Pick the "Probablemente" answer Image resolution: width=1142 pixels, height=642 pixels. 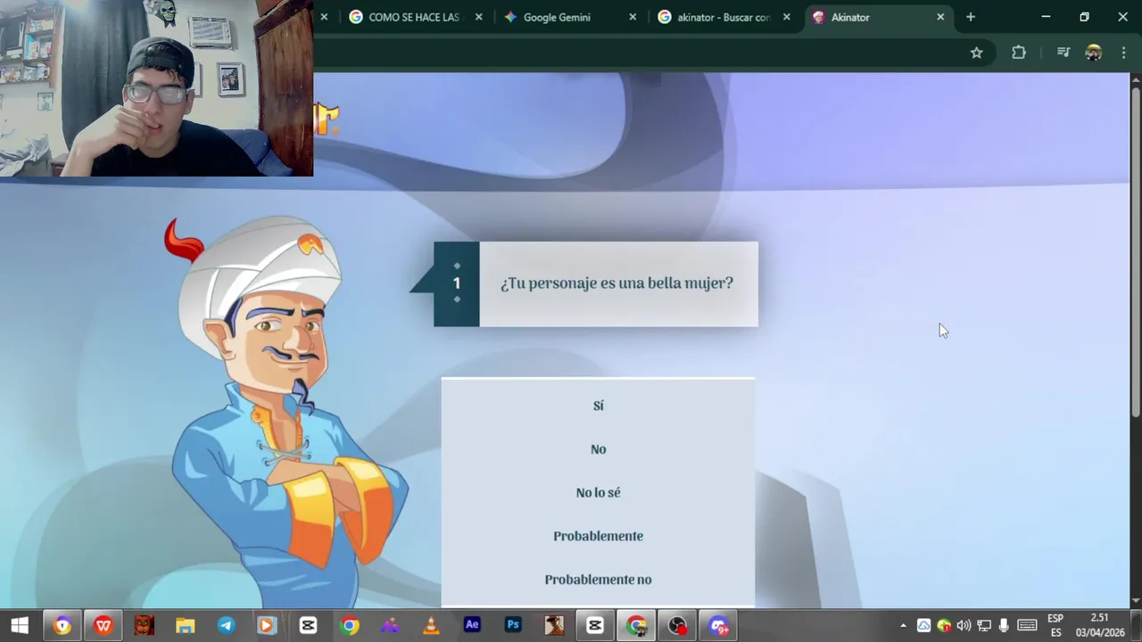click(598, 536)
